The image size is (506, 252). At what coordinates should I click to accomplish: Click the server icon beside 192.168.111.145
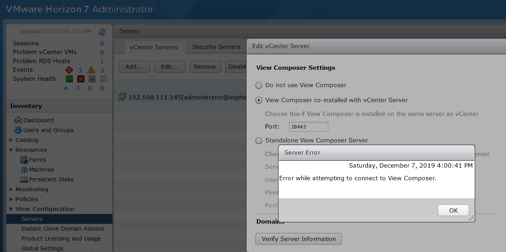pos(121,97)
